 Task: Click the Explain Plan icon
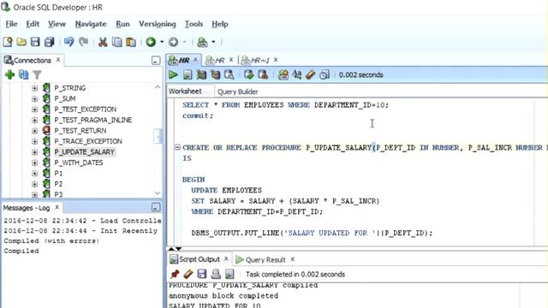[202, 74]
